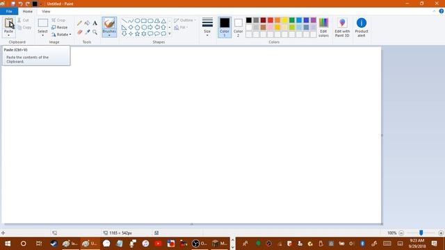Image resolution: width=445 pixels, height=250 pixels.
Task: Select the Color picker eyedropper tool
Action: (87, 33)
